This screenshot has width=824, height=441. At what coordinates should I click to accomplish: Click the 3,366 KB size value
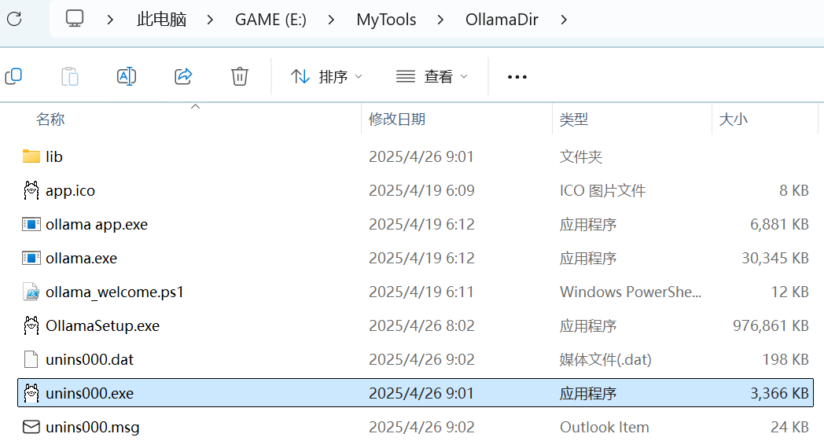point(779,393)
